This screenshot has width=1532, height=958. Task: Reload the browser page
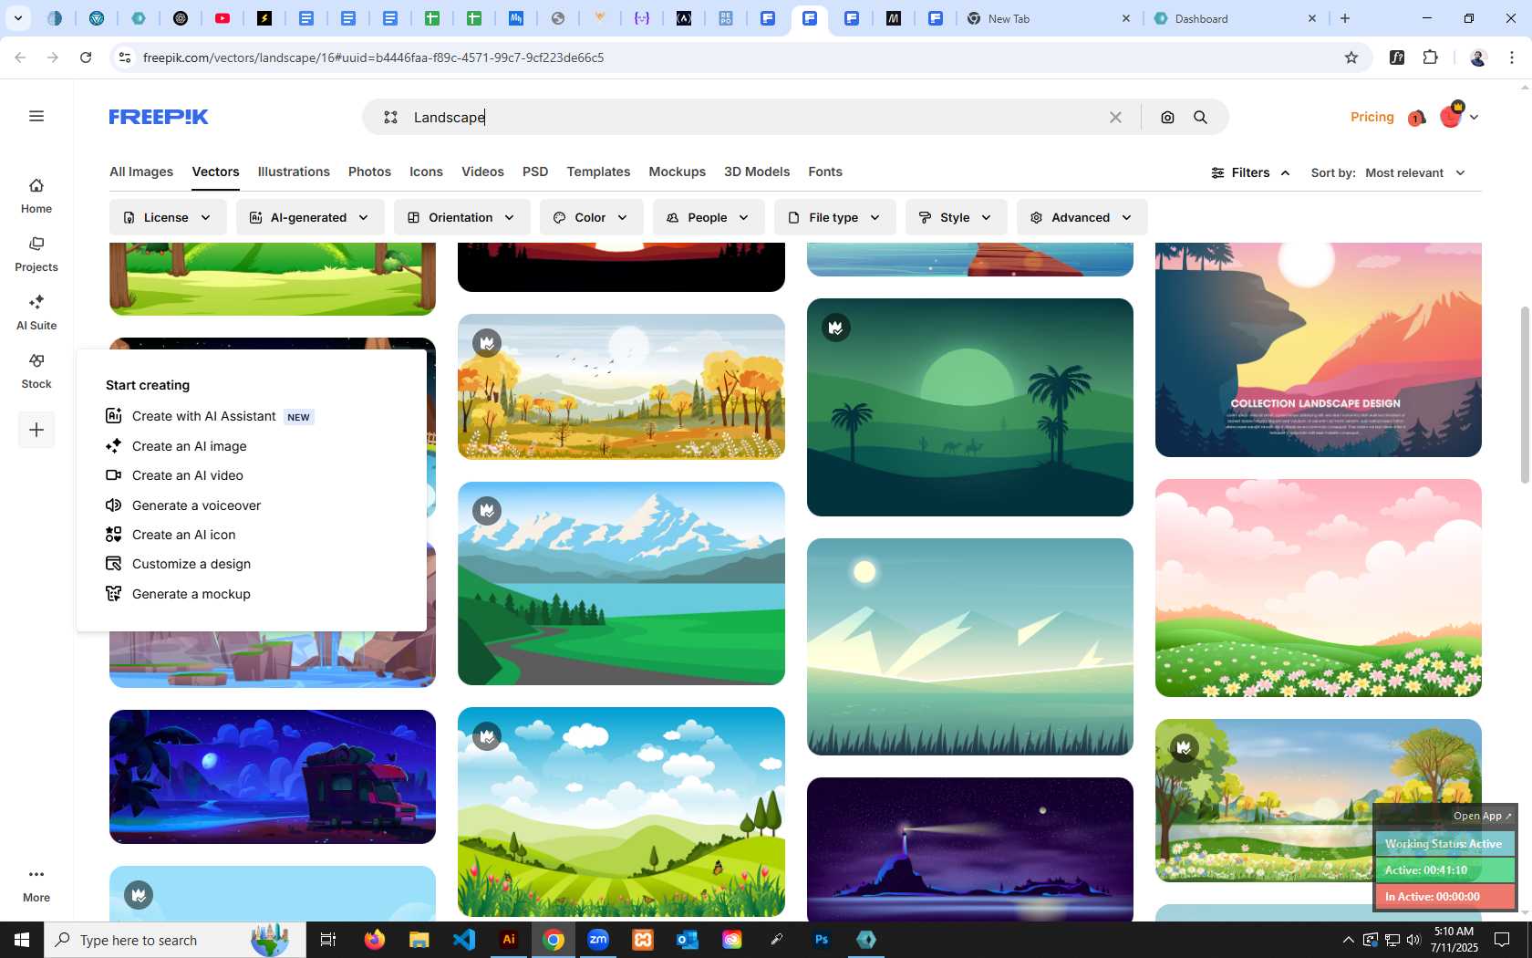86,57
